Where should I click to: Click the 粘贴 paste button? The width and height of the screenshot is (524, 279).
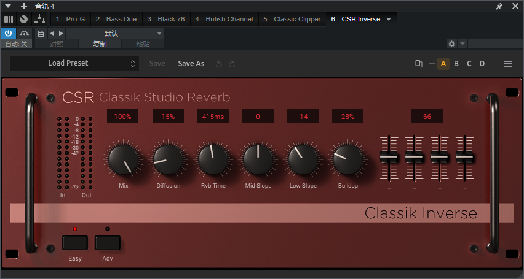[x=143, y=44]
